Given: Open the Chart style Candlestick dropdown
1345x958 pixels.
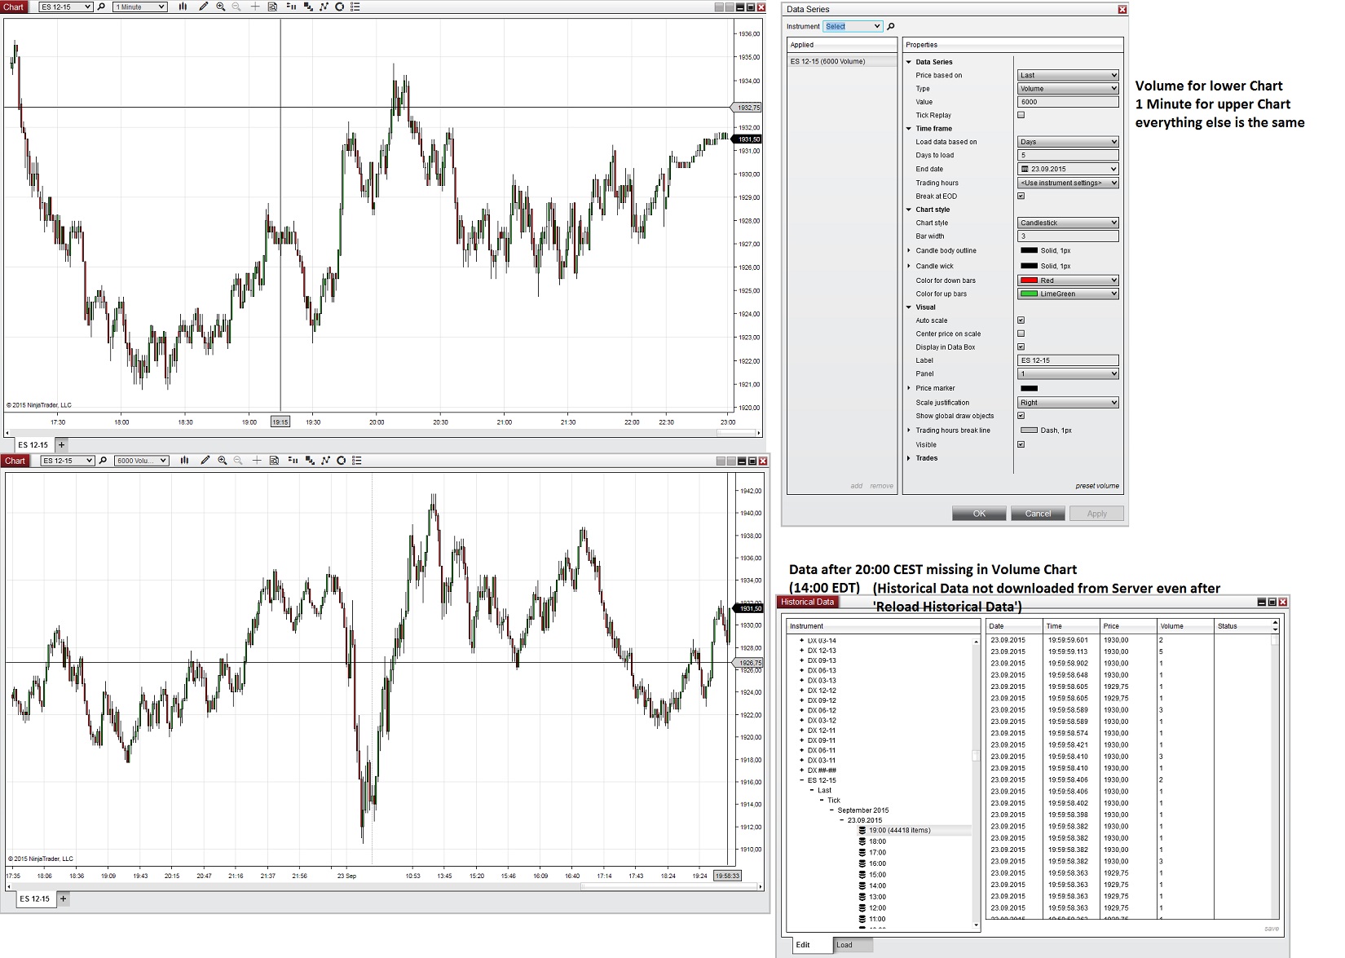Looking at the screenshot, I should (1068, 223).
